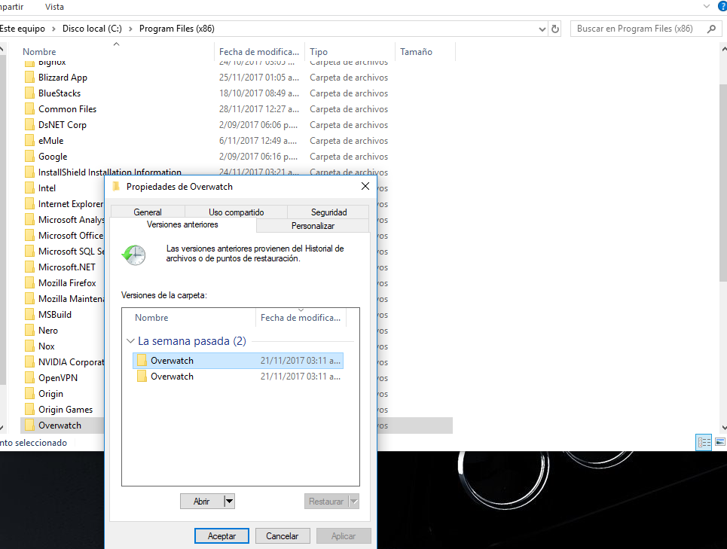Select the InstallShield Installation Information folder

click(110, 172)
